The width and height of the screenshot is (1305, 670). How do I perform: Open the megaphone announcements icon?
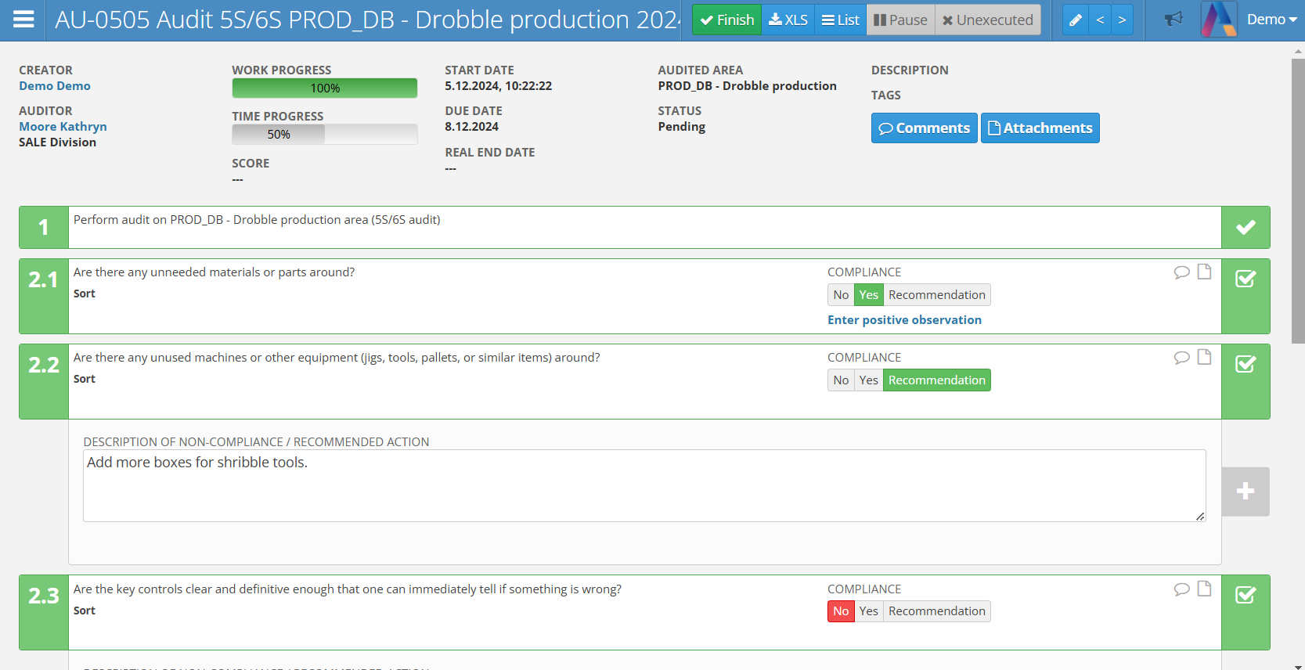(x=1173, y=20)
